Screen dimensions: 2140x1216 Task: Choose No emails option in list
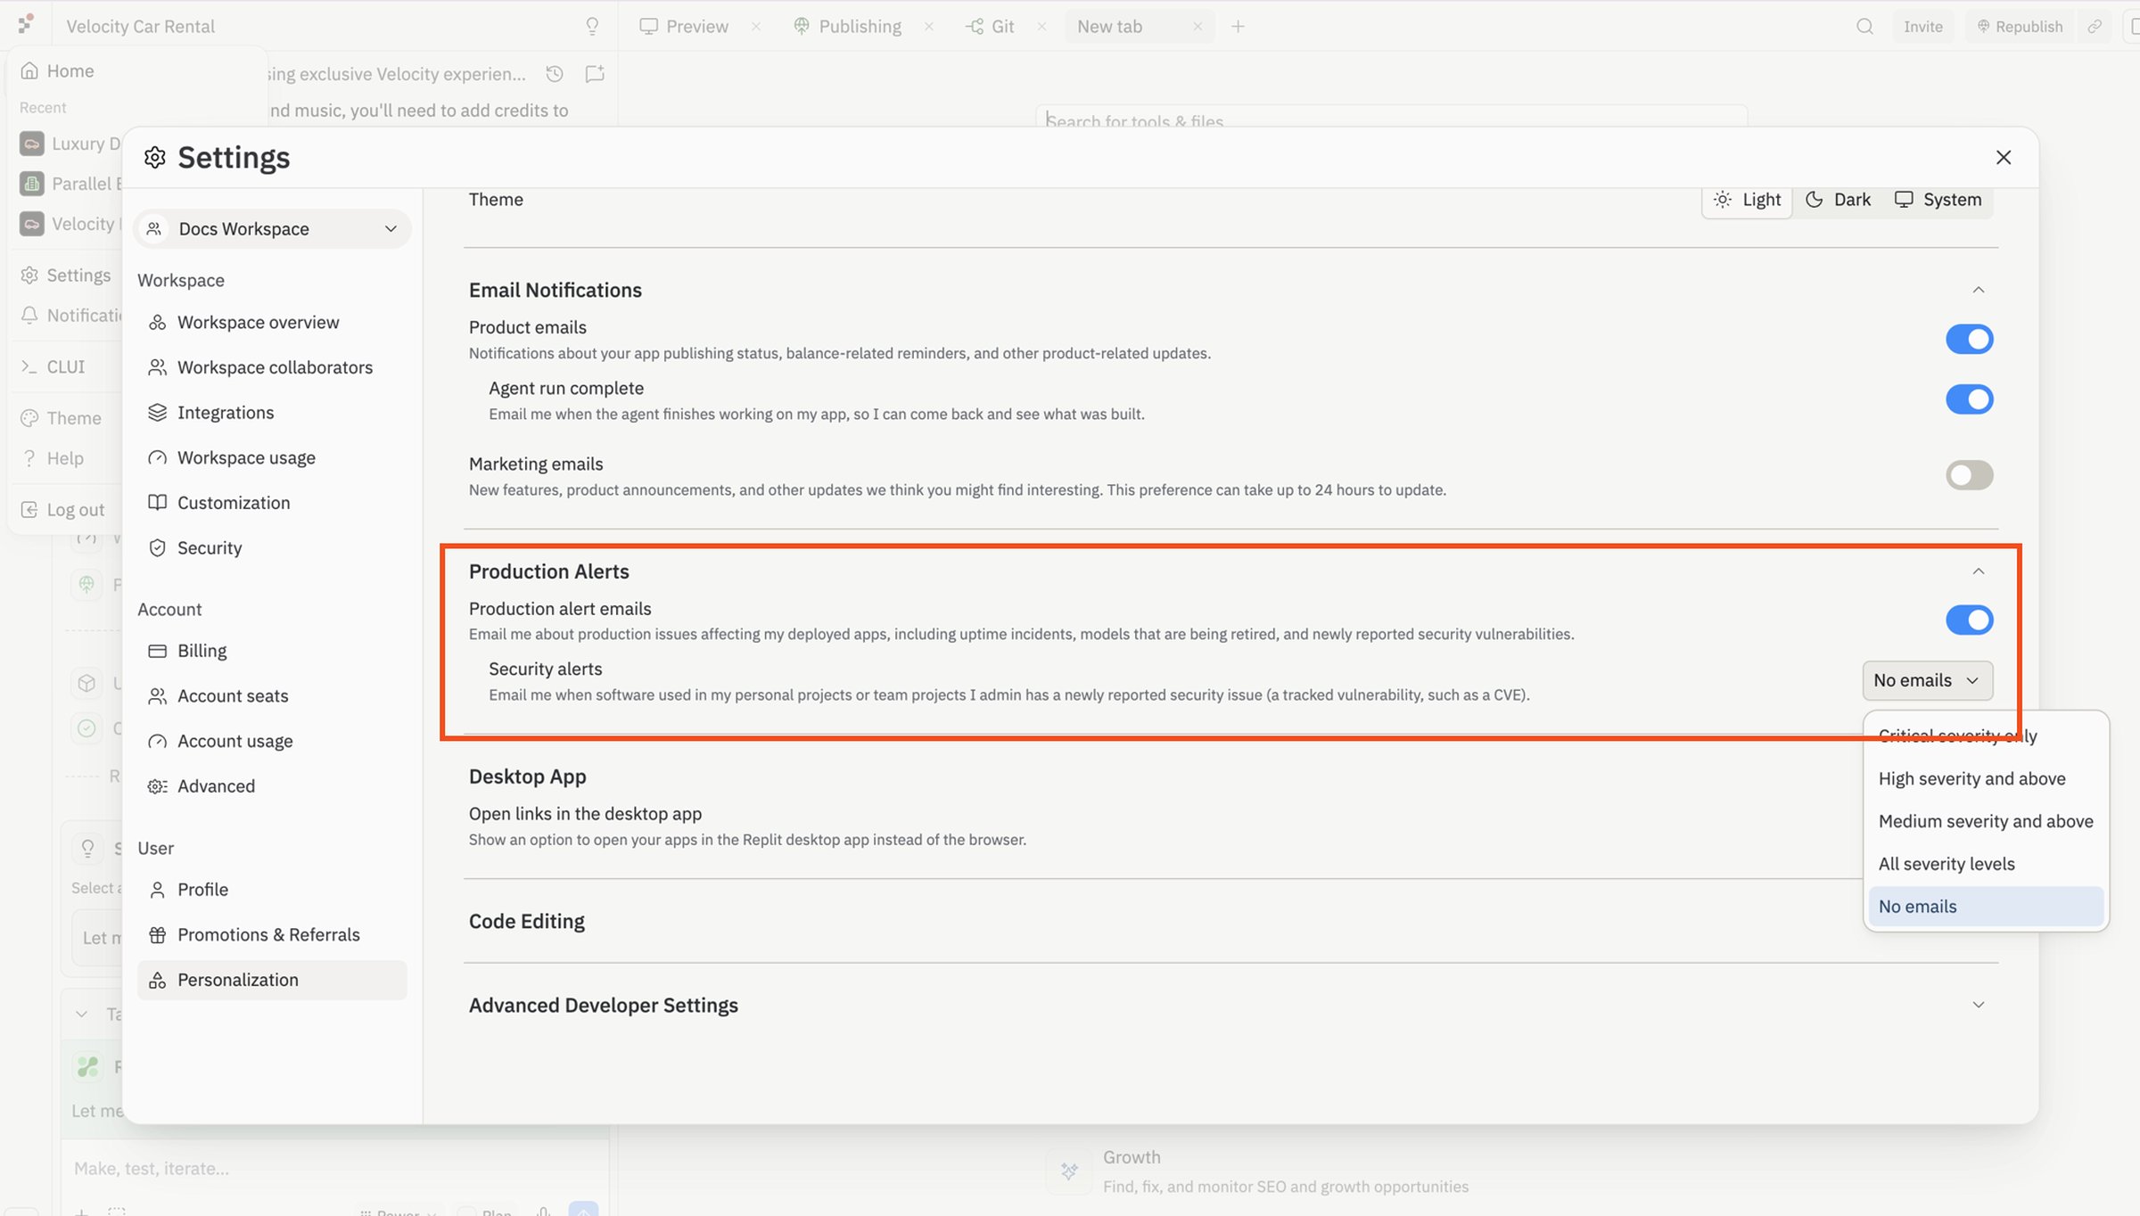(x=1986, y=907)
